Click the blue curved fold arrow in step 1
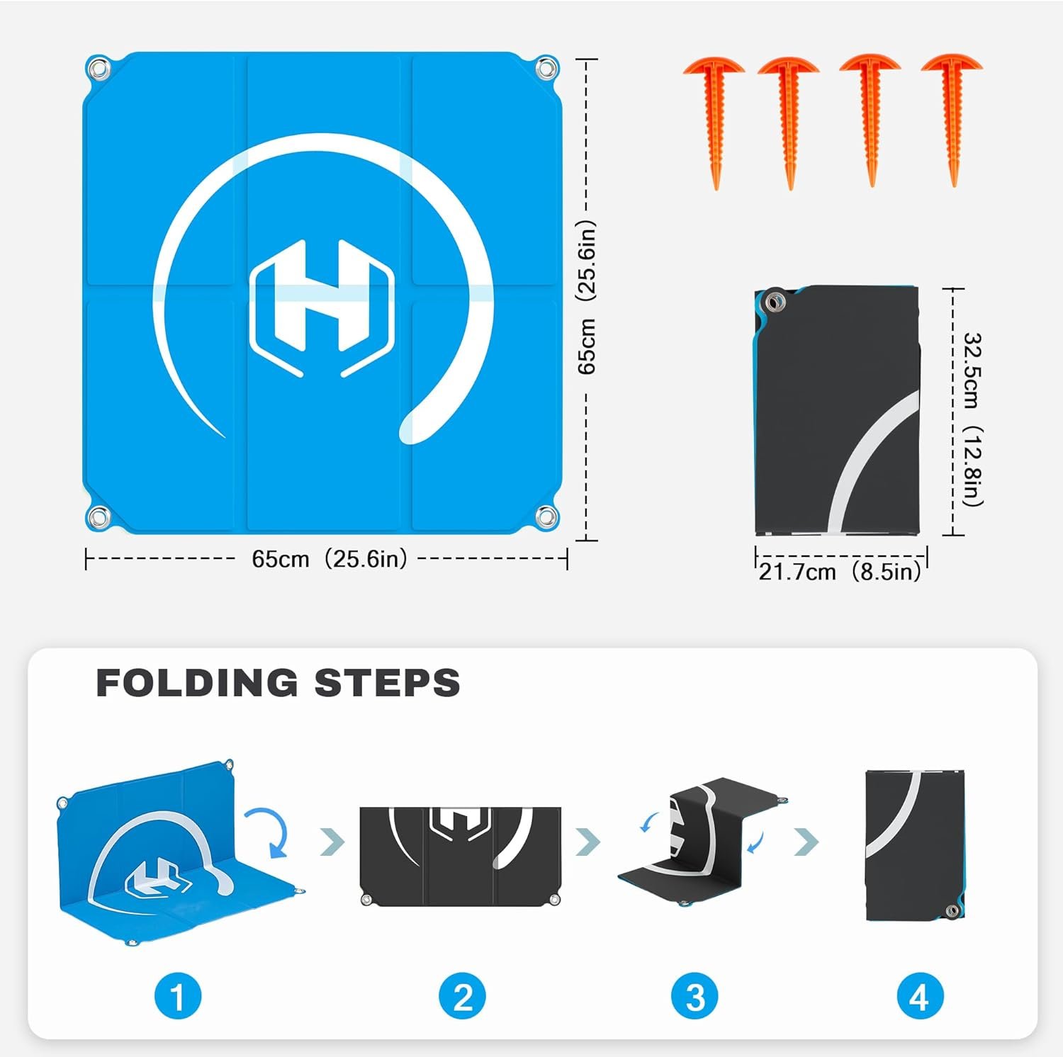 coord(267,832)
